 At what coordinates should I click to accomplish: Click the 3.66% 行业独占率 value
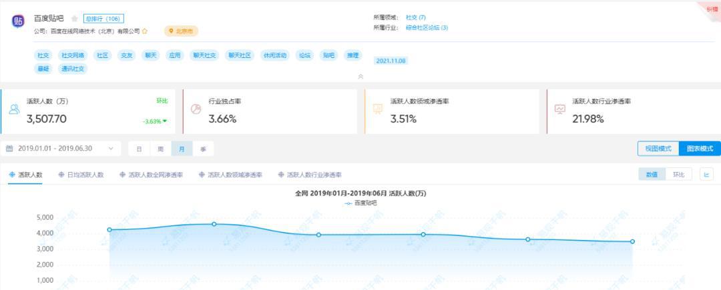point(222,119)
